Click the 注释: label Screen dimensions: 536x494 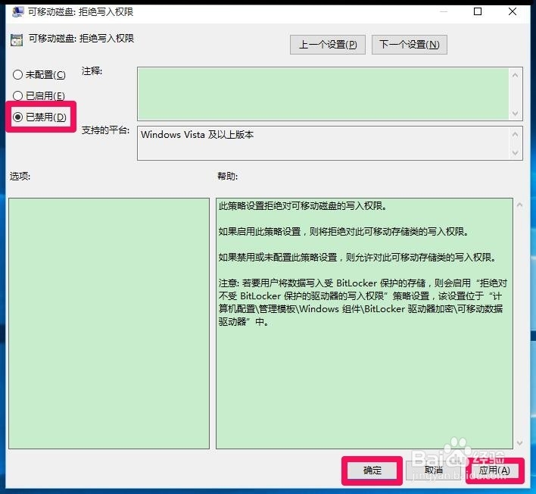92,71
